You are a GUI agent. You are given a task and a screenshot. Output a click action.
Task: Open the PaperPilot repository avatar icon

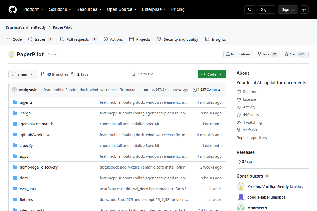[12, 54]
